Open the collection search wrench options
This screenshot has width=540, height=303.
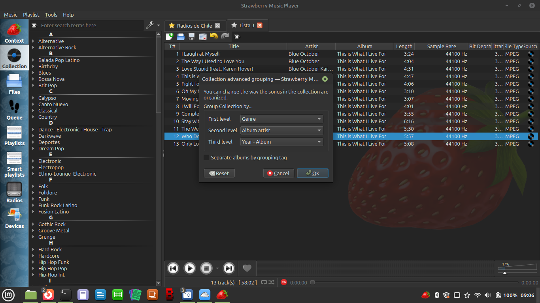(x=150, y=25)
